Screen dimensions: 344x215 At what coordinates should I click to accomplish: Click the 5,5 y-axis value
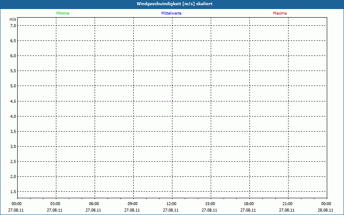click(13, 71)
